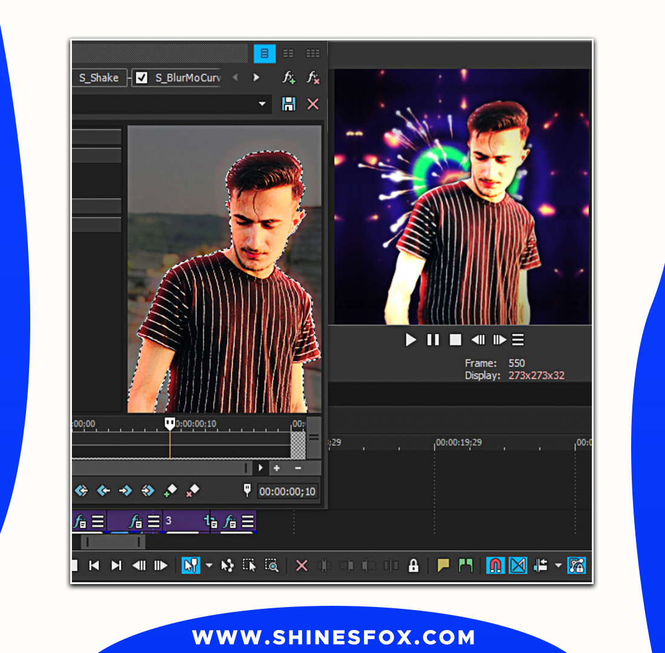Go to the previous keyframe

[103, 491]
